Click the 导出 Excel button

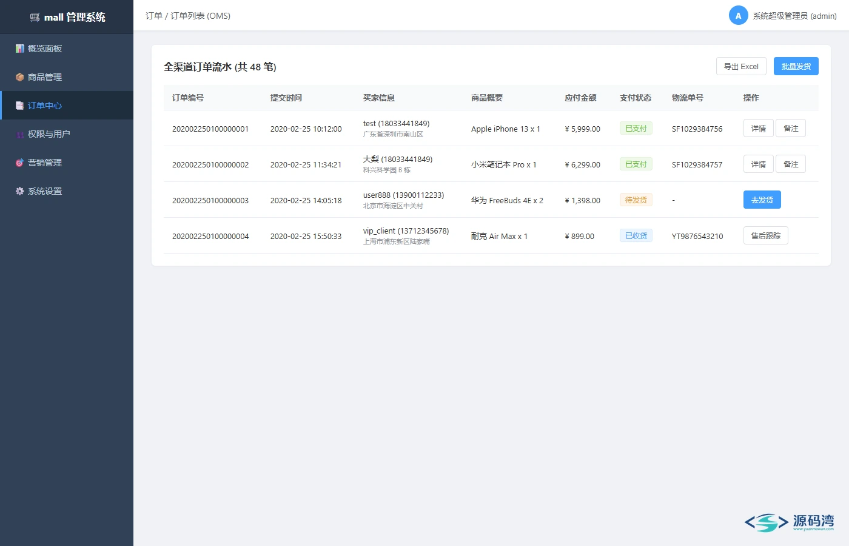(741, 66)
